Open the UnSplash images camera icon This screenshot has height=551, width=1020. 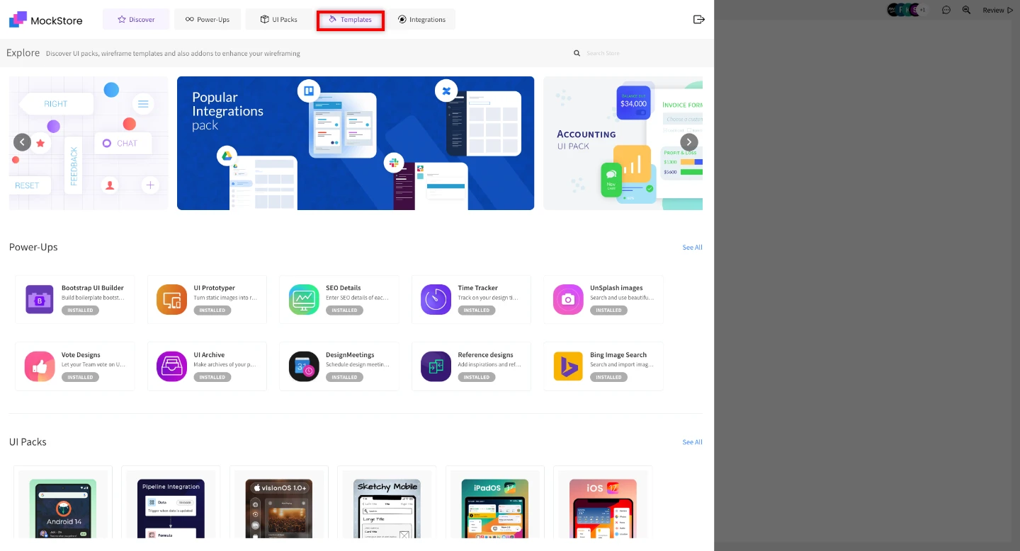567,299
